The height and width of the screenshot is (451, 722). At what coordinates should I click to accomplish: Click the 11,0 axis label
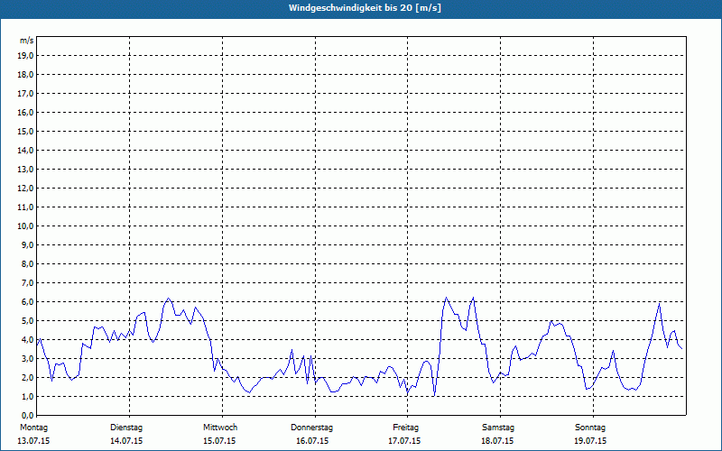[26, 207]
